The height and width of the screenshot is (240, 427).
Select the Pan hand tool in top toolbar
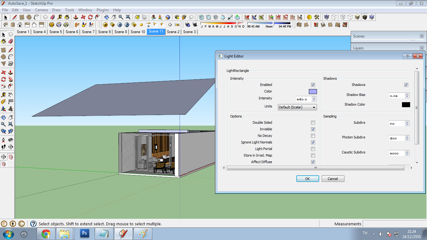click(113, 17)
